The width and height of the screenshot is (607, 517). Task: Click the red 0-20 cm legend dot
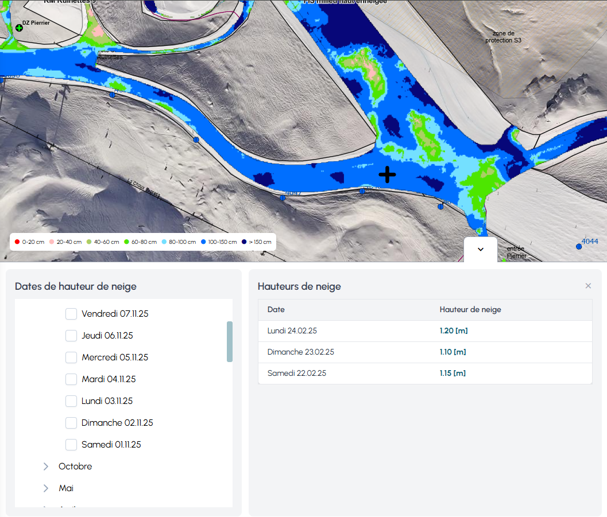(x=17, y=242)
